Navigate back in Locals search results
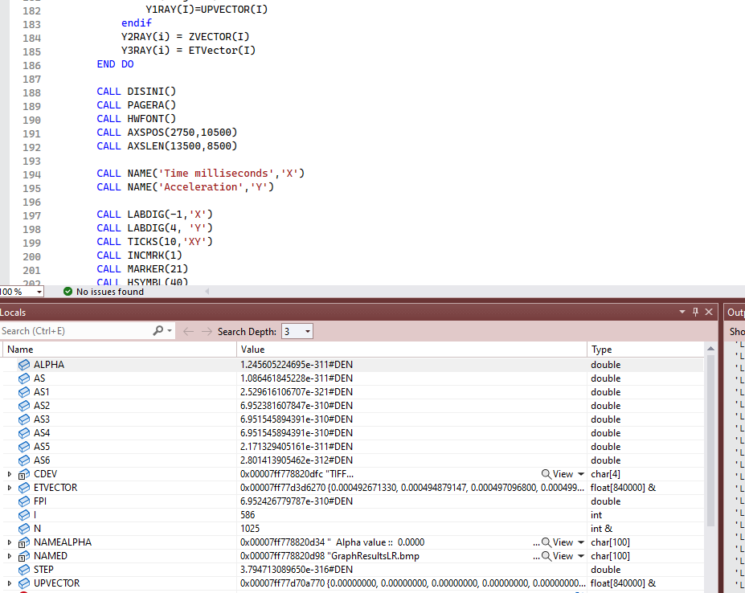 [188, 331]
